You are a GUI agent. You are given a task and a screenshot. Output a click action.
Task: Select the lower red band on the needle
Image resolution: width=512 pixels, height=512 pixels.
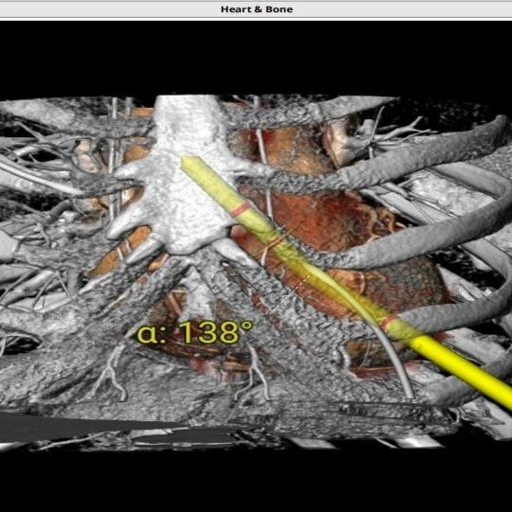pos(387,322)
